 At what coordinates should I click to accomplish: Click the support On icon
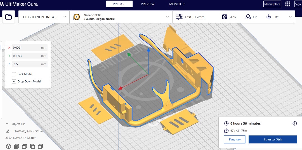point(248,17)
